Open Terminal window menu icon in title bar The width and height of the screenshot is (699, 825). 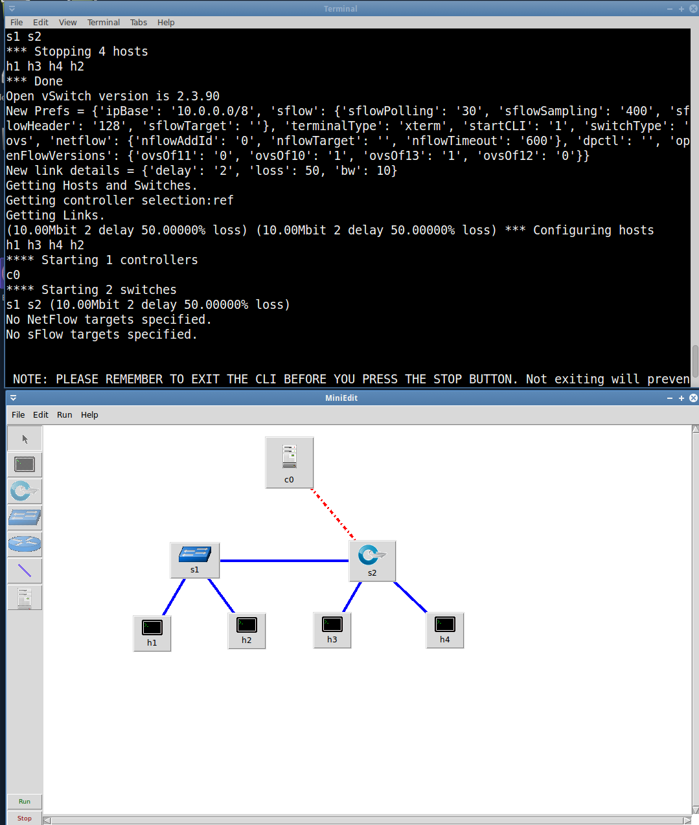click(12, 8)
